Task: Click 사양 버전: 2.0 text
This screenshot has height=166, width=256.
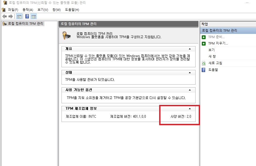Action: coord(181,116)
